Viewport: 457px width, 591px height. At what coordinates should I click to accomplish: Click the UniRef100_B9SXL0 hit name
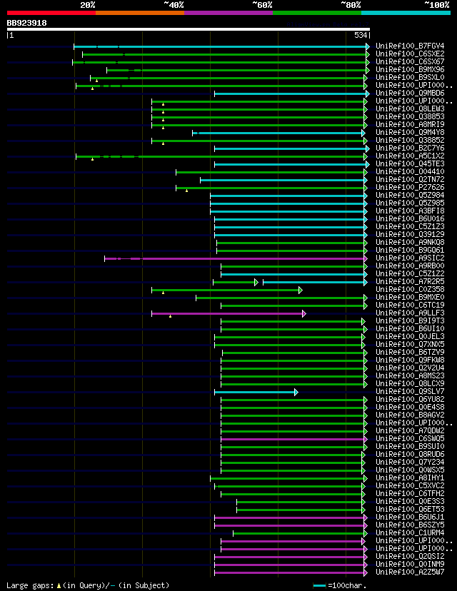tap(410, 77)
